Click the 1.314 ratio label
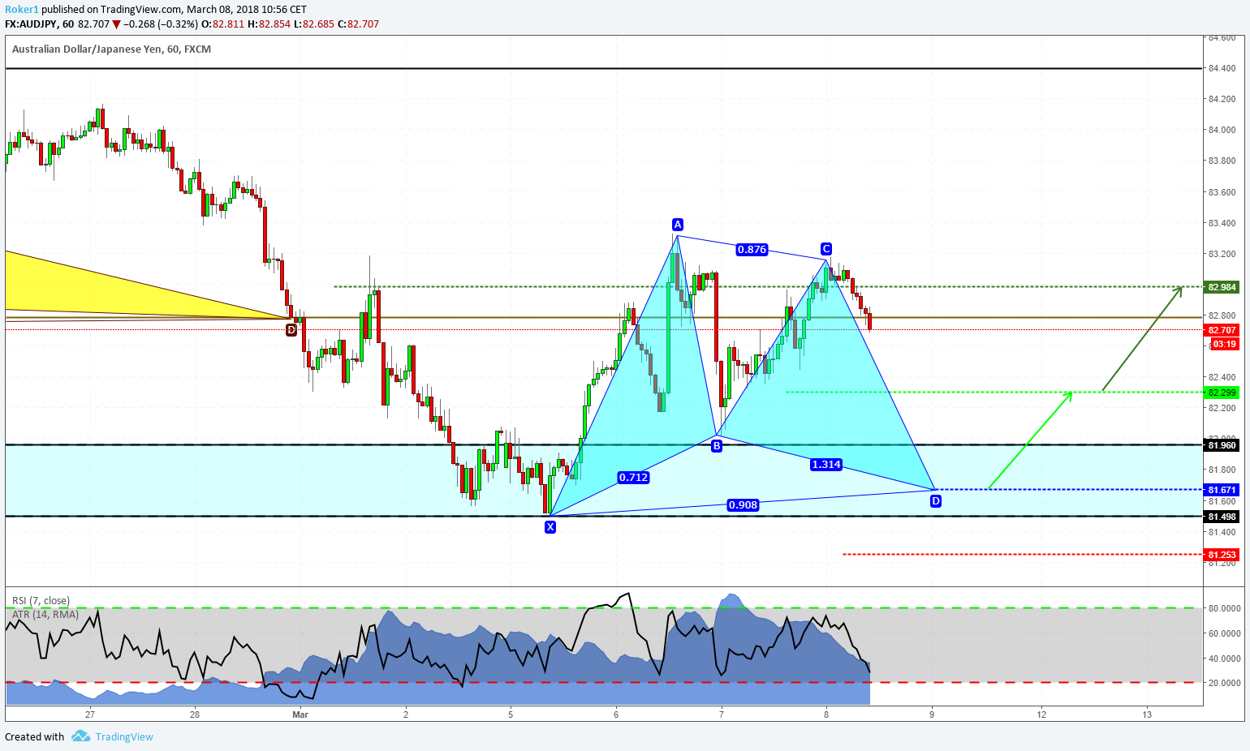Screen dimensions: 1250x751 (825, 465)
